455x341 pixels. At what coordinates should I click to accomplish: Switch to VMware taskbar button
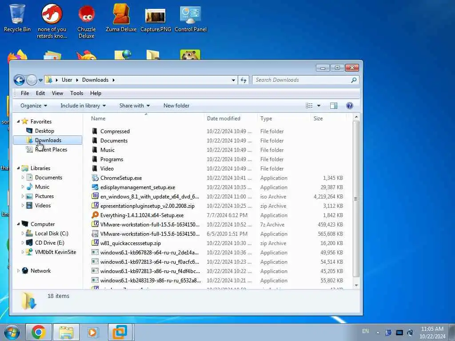click(x=120, y=332)
